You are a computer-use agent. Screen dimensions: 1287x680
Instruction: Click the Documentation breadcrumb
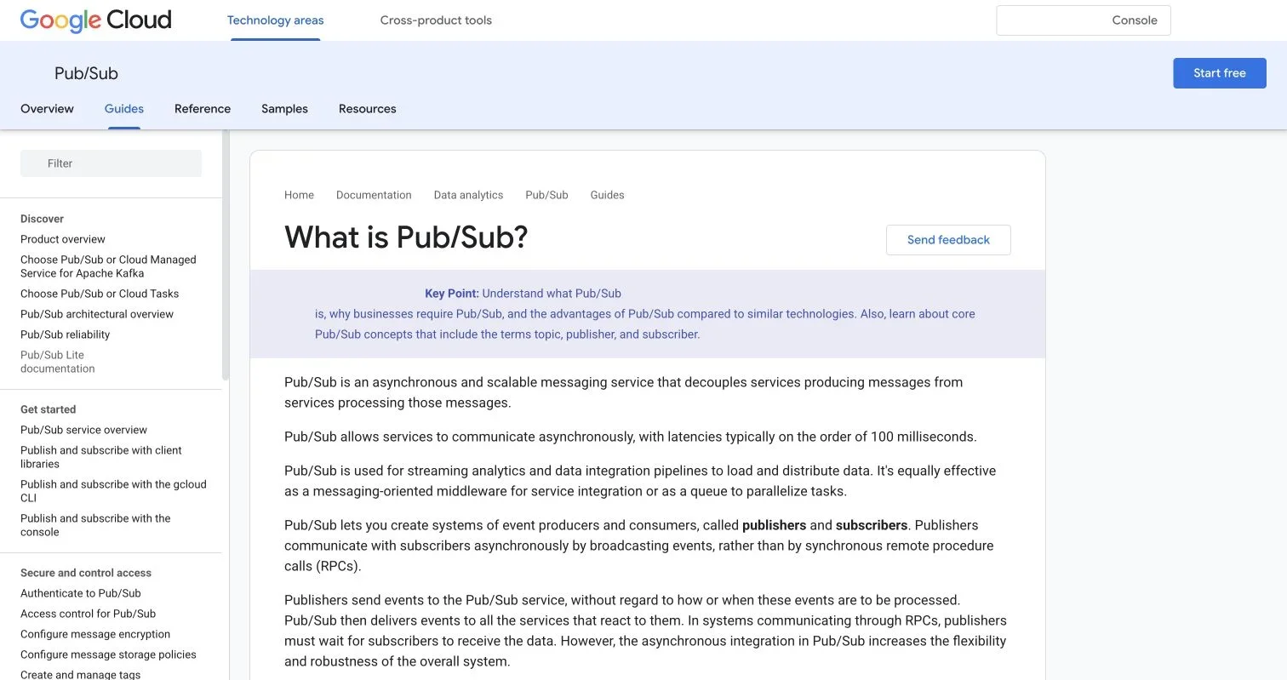[374, 195]
